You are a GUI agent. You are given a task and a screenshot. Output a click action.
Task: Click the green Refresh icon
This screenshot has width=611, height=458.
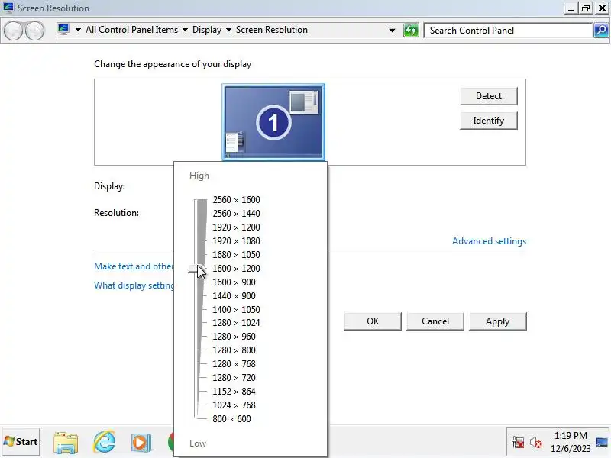411,30
